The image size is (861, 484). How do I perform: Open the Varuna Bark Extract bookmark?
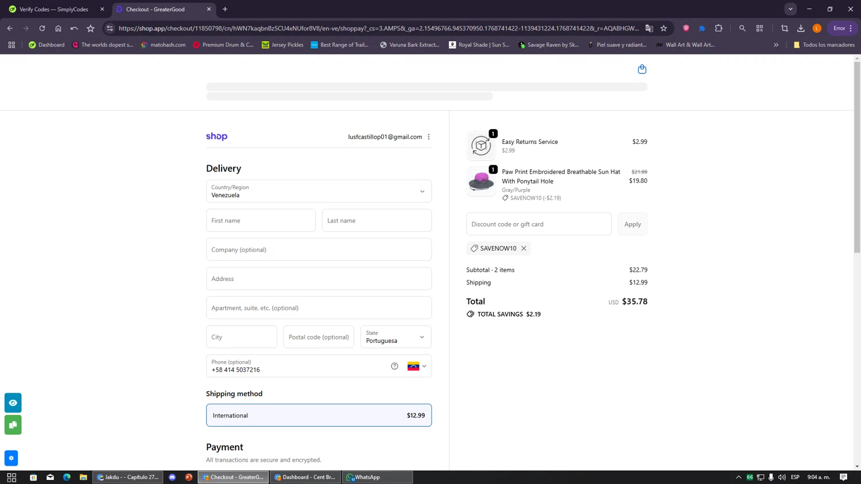(x=409, y=45)
